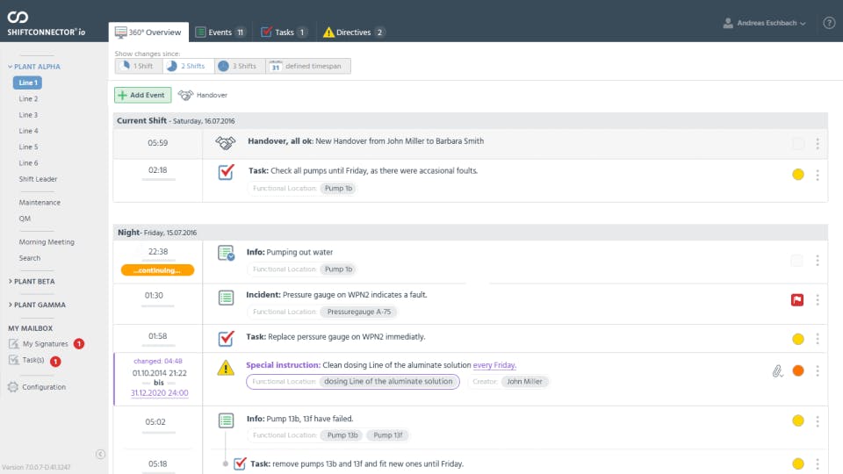Screen dimensions: 843x474
Task: Open more options for the Handover event
Action: [818, 143]
